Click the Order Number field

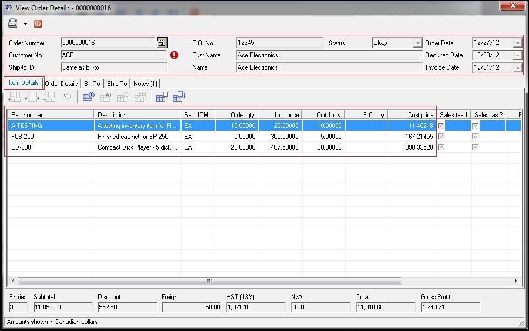pyautogui.click(x=108, y=43)
